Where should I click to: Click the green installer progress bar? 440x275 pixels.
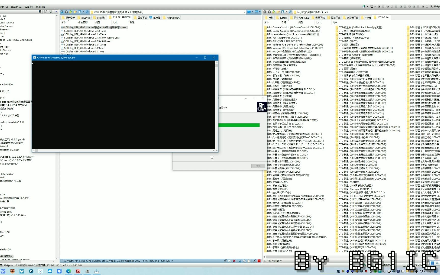(x=239, y=125)
